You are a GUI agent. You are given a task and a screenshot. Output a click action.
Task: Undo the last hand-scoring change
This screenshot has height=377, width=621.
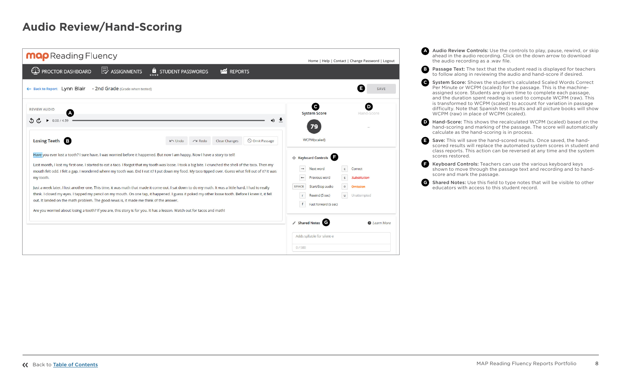coord(176,141)
